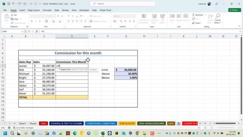Image resolution: width=243 pixels, height=137 pixels.
Task: Collapse the ribbon with the chevron
Action: click(239, 26)
